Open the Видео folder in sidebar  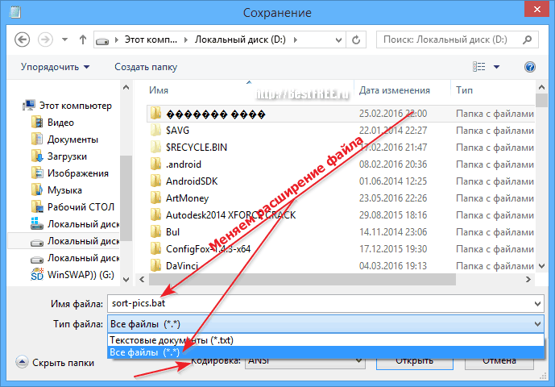60,123
